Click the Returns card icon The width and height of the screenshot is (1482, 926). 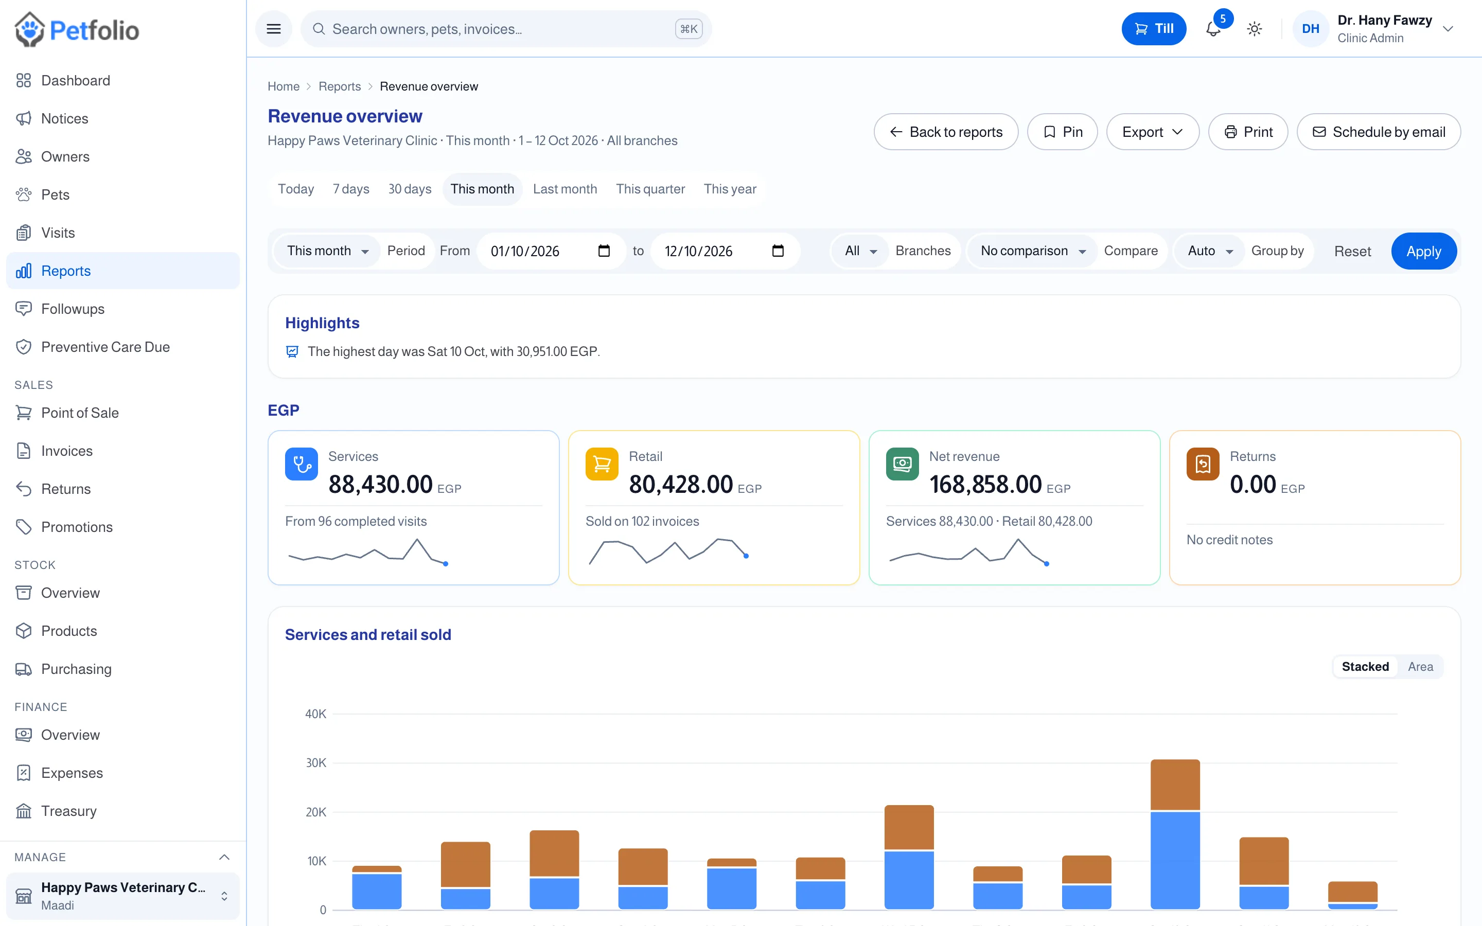(1203, 464)
